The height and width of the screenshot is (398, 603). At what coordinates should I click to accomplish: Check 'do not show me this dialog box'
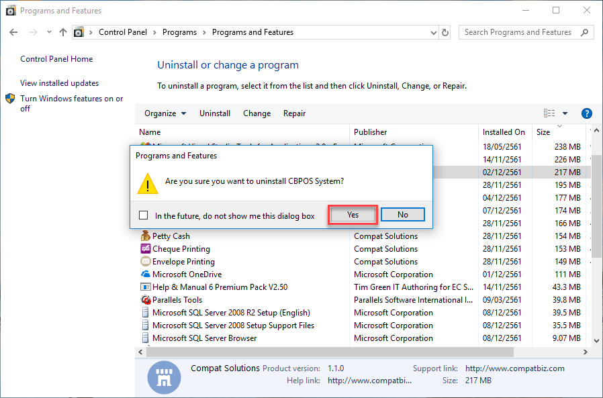tap(144, 215)
